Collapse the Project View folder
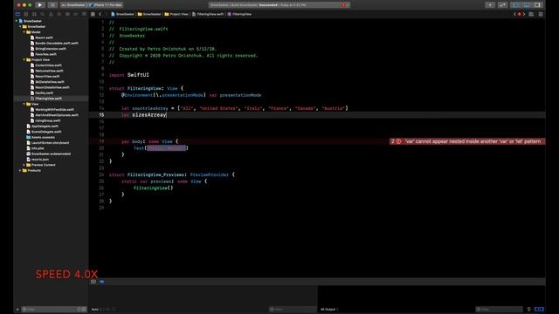 [24, 60]
